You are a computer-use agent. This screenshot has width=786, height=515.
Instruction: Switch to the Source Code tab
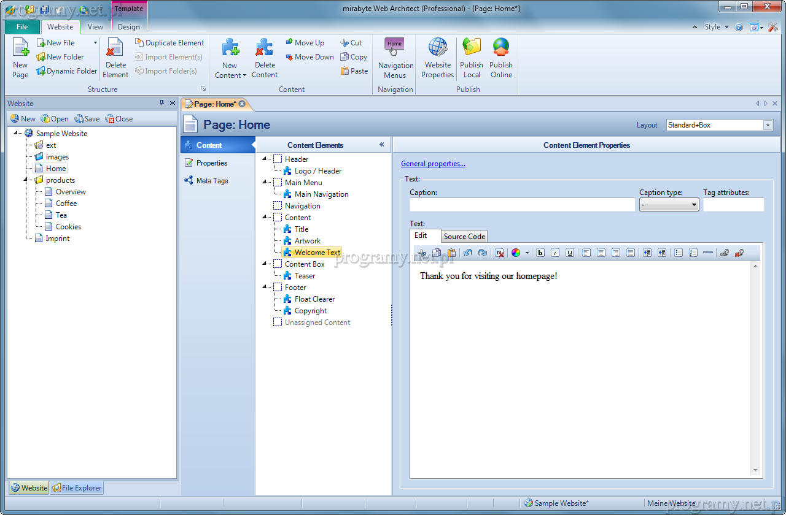coord(464,237)
